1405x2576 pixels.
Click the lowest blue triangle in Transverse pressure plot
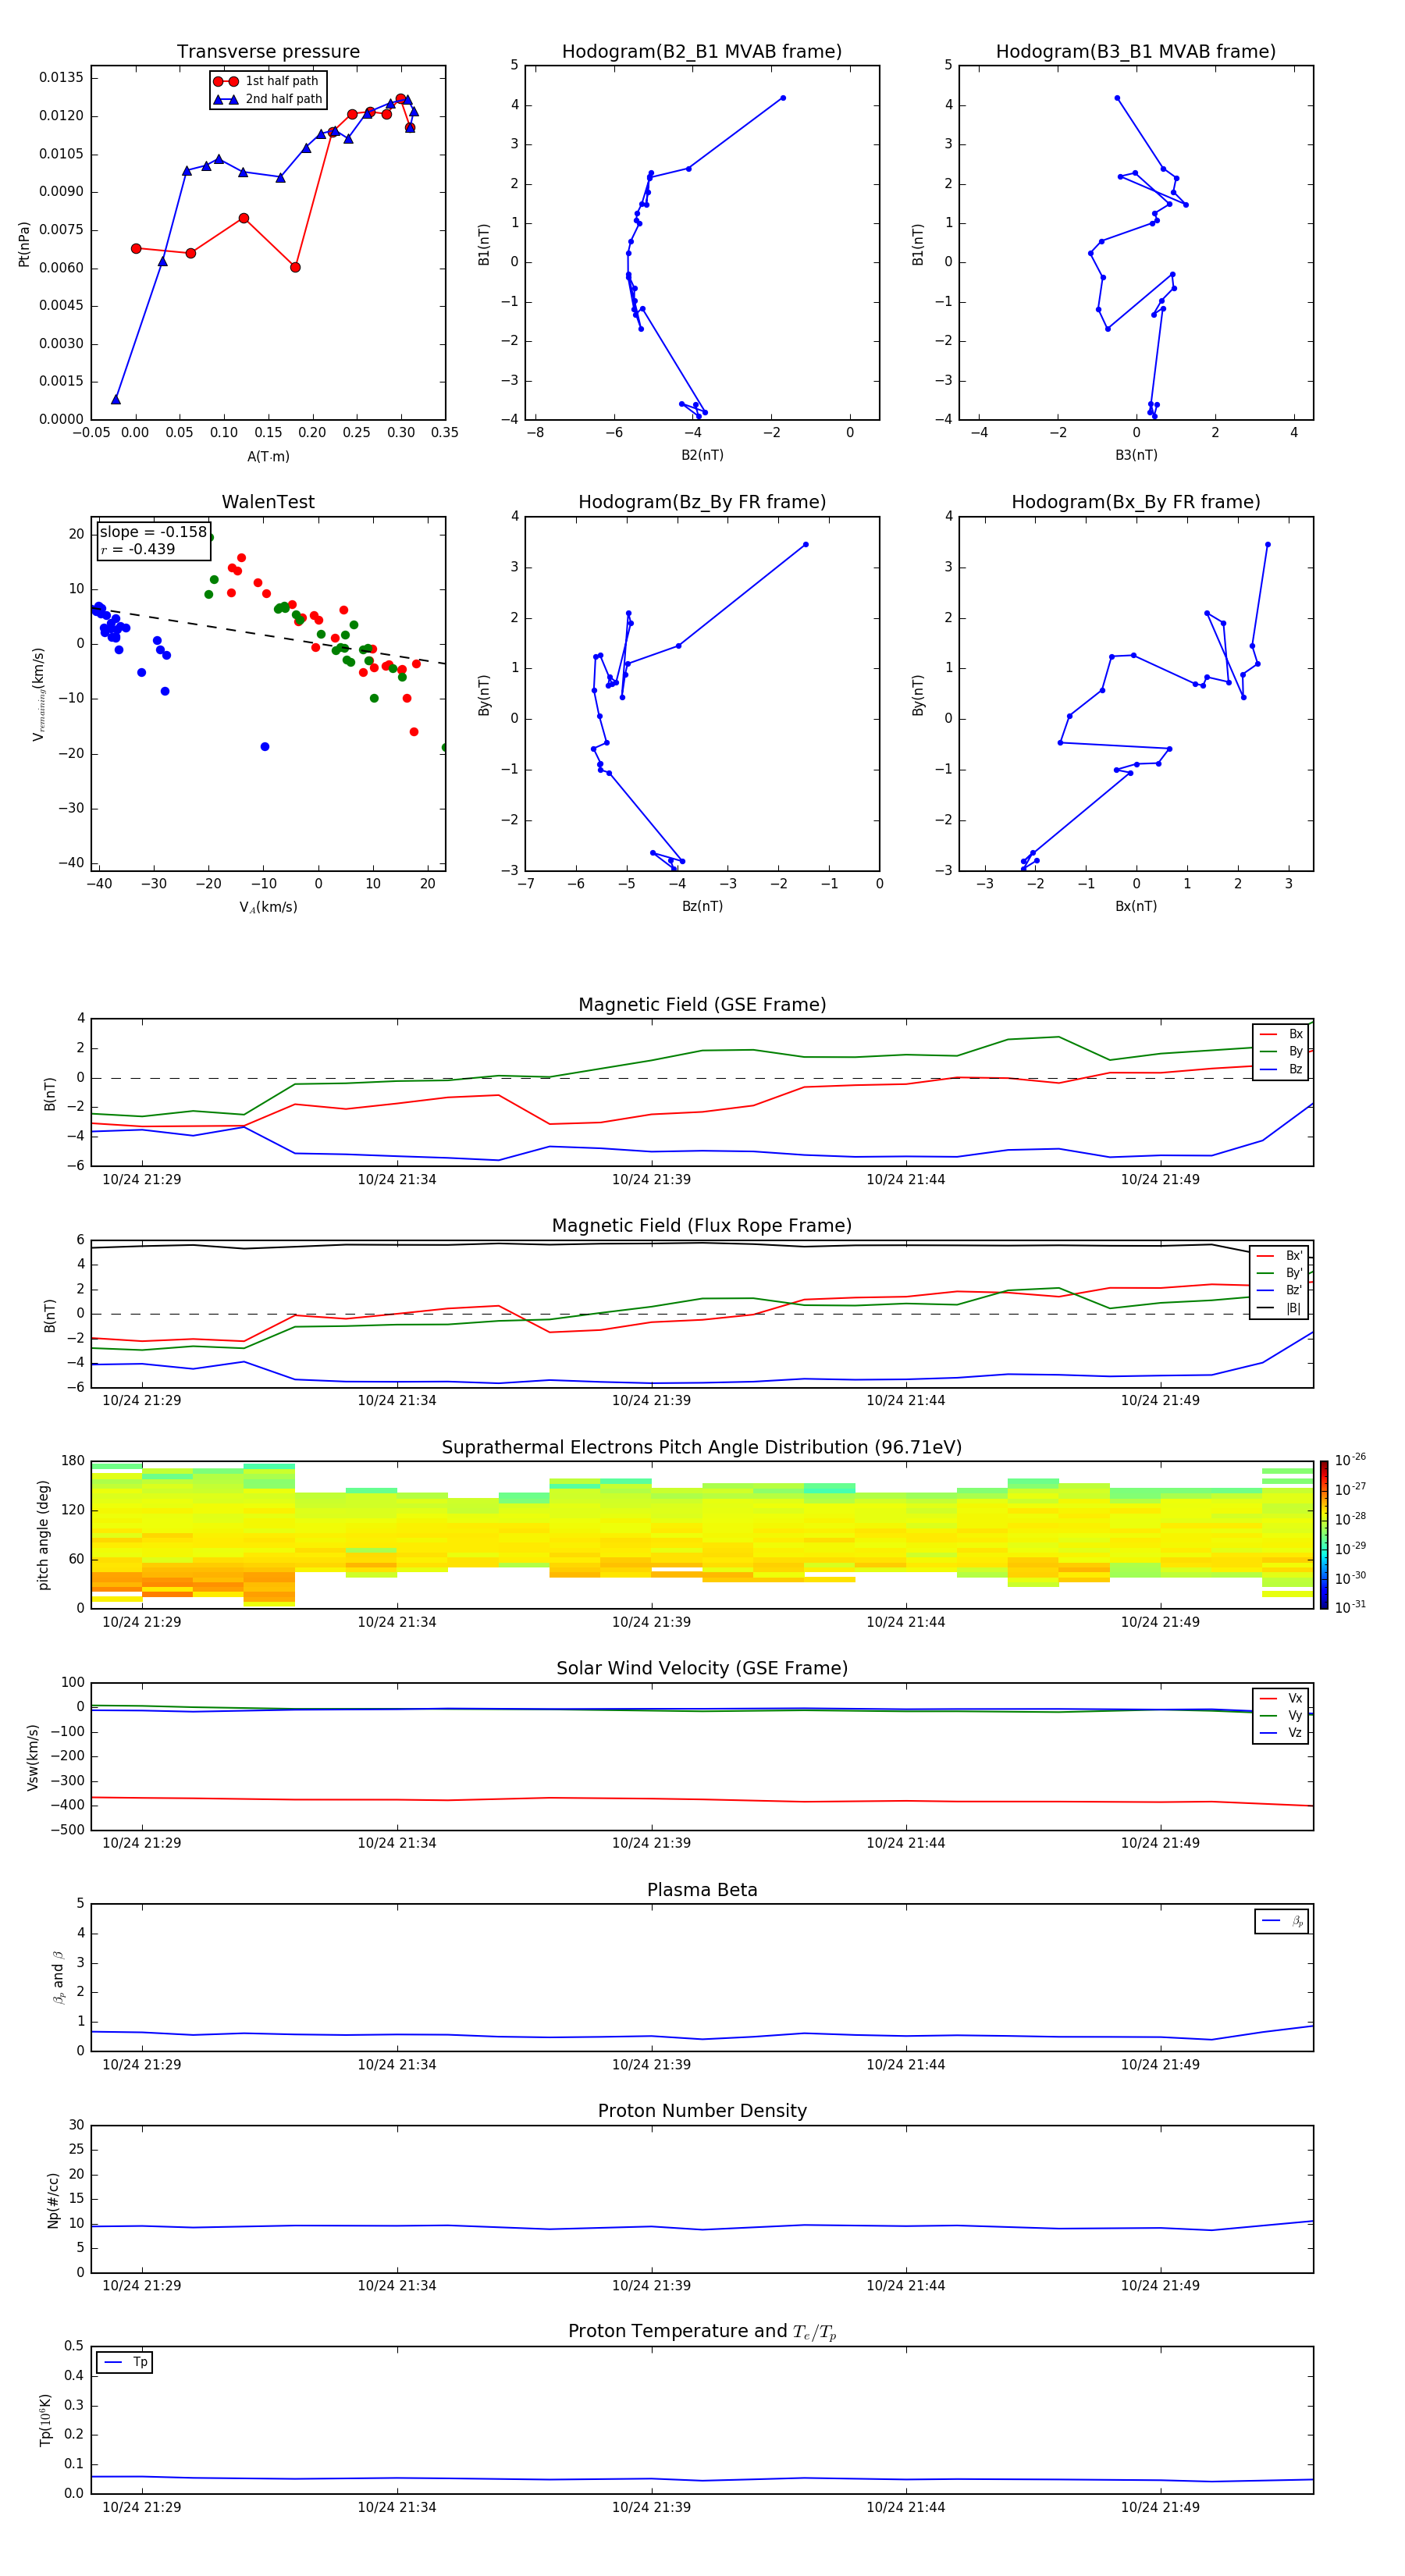116,400
